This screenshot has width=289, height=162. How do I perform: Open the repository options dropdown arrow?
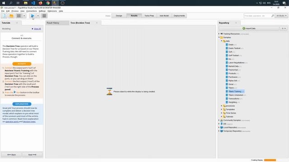[x=285, y=28]
